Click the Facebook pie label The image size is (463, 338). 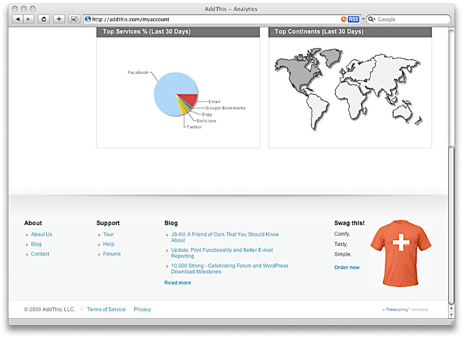coord(138,72)
